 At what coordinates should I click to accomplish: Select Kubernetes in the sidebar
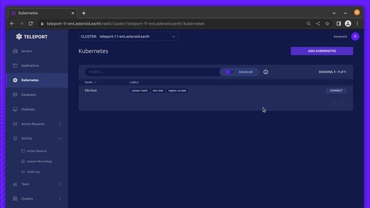click(x=37, y=80)
